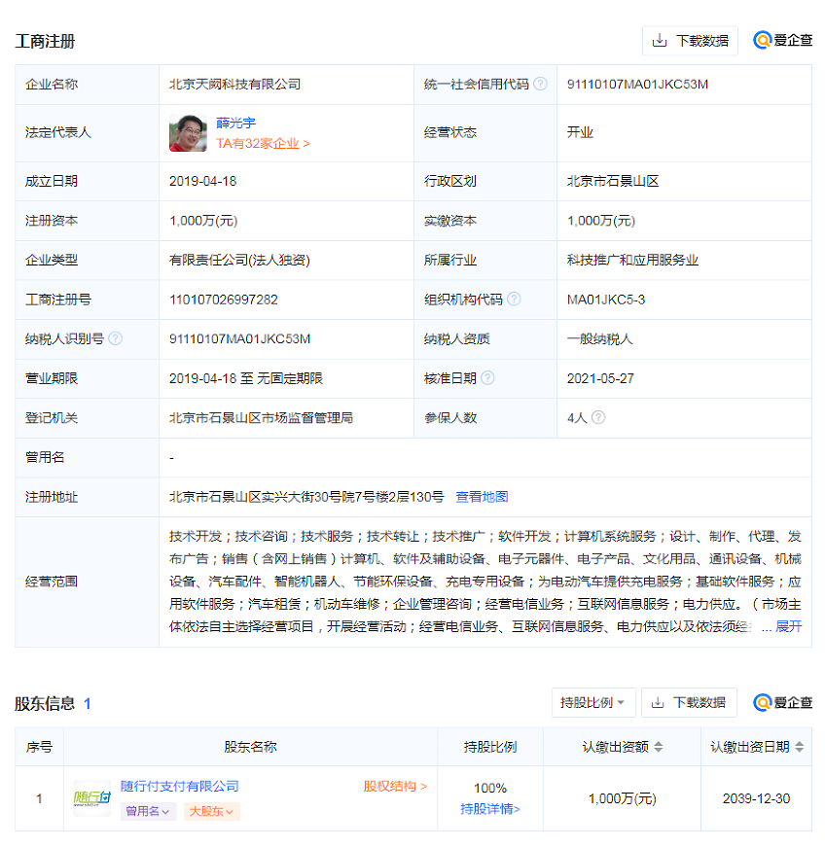Expand the 大股东 tag dropdown

pyautogui.click(x=212, y=811)
